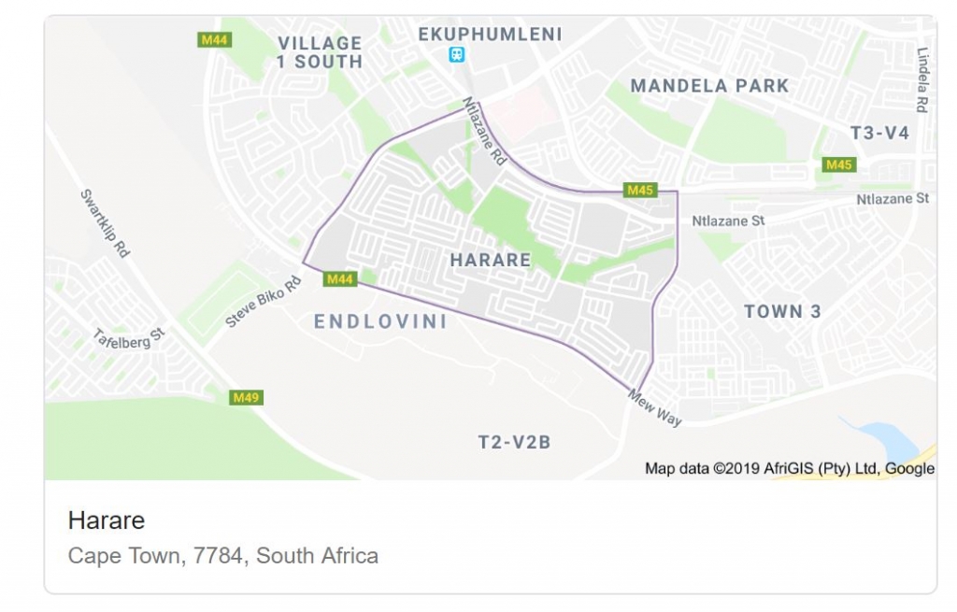Click the M44 road badge near Village 1 South
The height and width of the screenshot is (612, 957).
coord(215,40)
